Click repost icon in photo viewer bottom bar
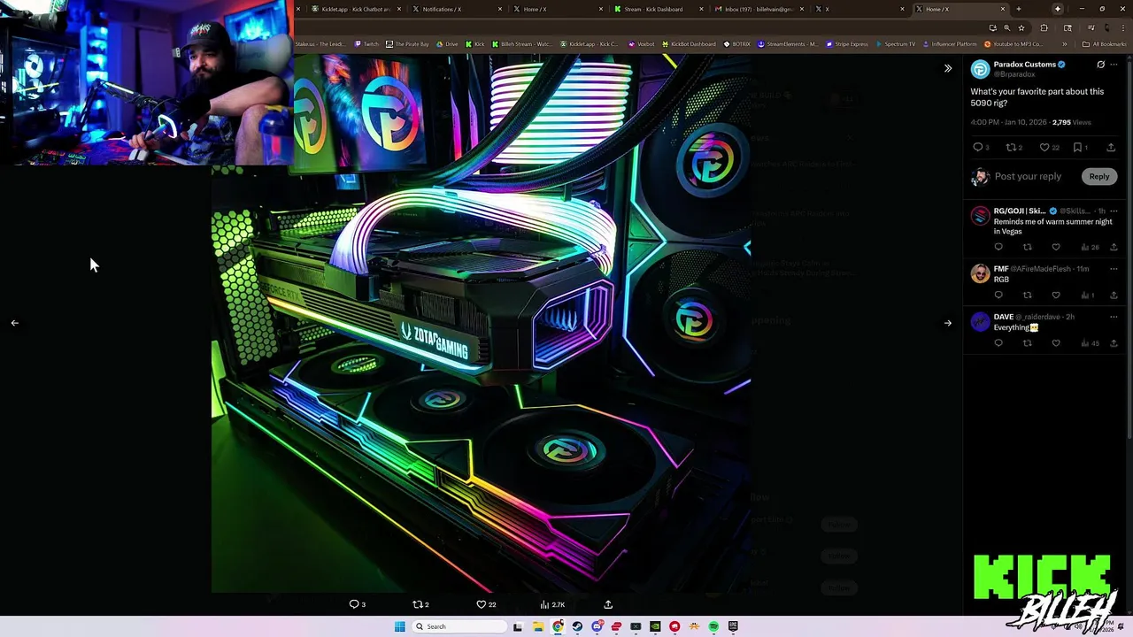Screen dimensions: 1133x637 [418, 604]
